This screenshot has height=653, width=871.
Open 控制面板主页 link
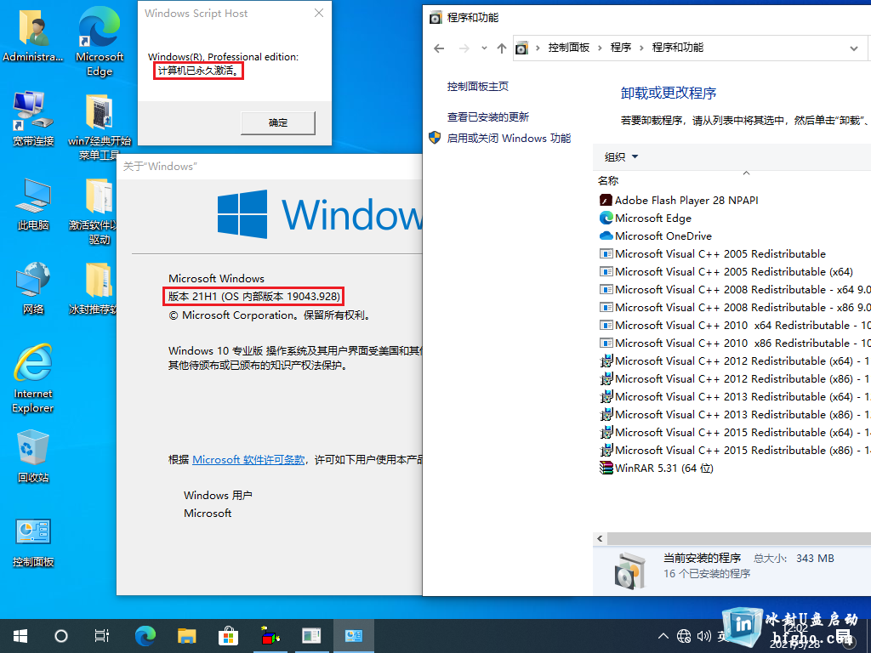(478, 86)
